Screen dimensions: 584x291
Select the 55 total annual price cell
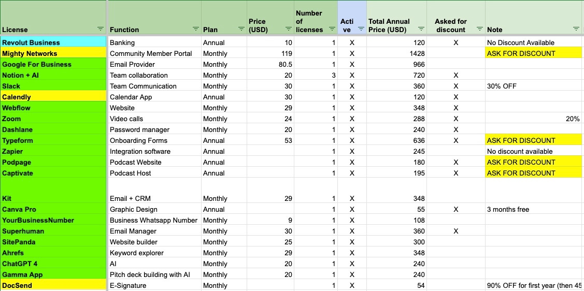pos(396,209)
